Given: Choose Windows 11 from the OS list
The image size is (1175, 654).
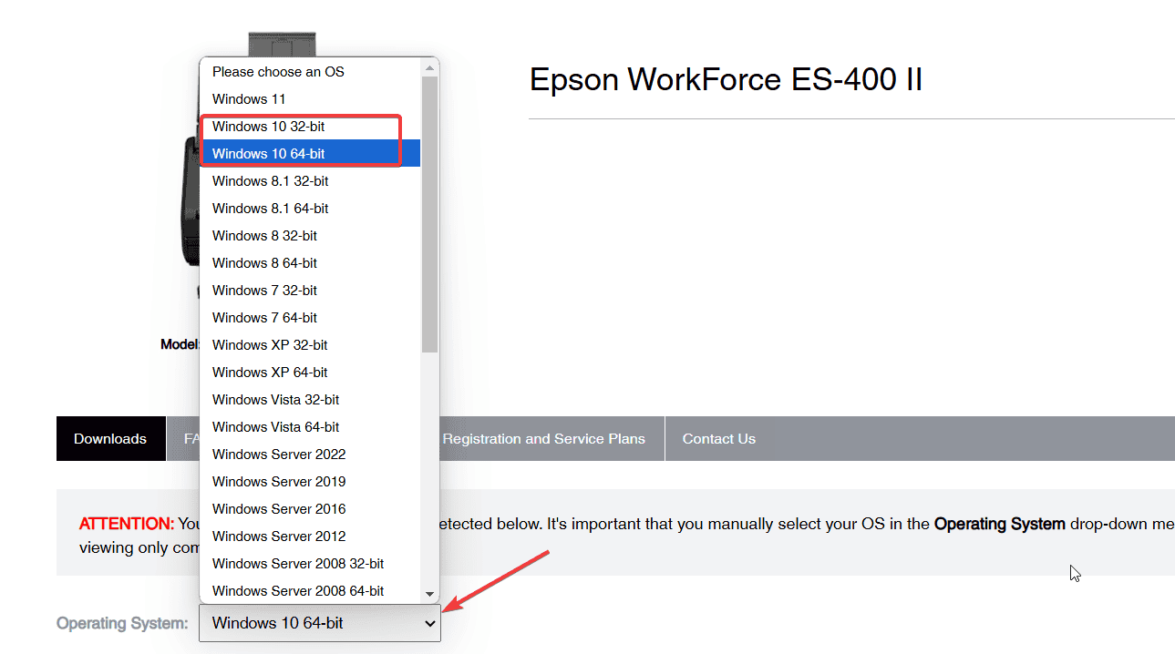Looking at the screenshot, I should (311, 99).
